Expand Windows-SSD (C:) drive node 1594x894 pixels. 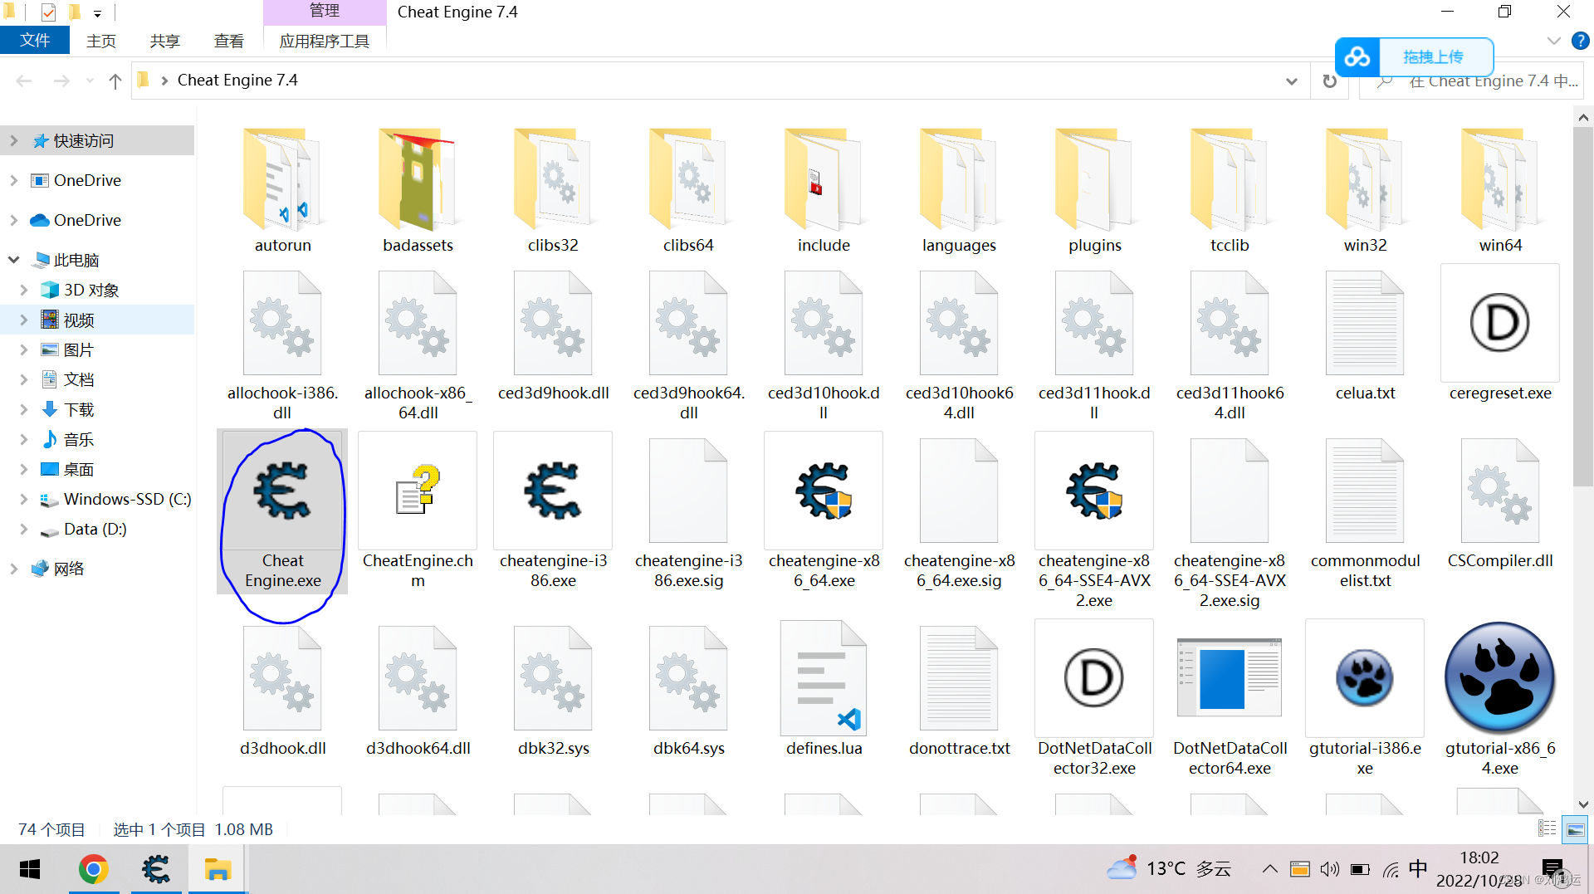[23, 499]
